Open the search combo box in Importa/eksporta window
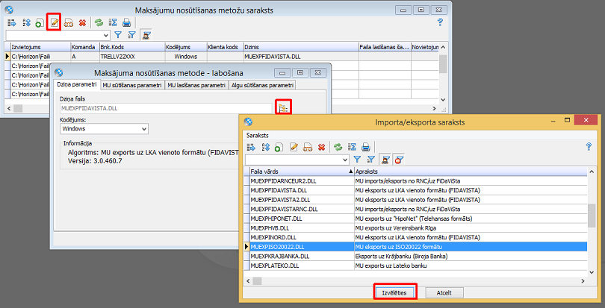Screen dimensions: 605x308 coord(345,160)
